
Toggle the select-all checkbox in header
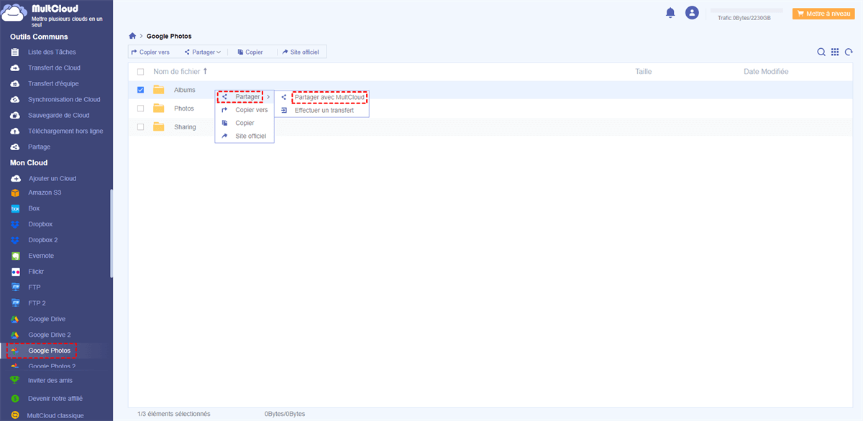click(x=140, y=72)
